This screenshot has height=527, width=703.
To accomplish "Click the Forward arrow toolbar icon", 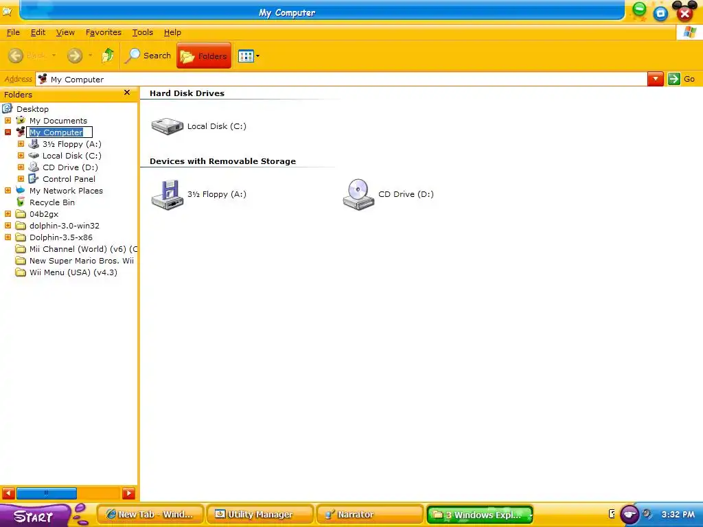I will click(x=74, y=56).
